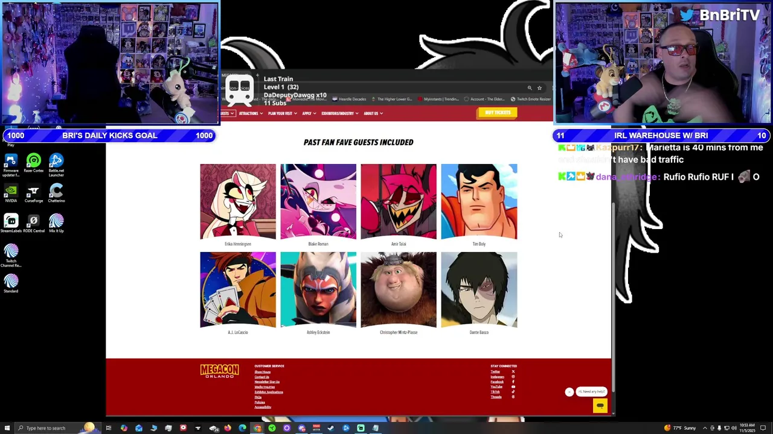
Task: Click the Facebook icon in footer
Action: tap(513, 382)
